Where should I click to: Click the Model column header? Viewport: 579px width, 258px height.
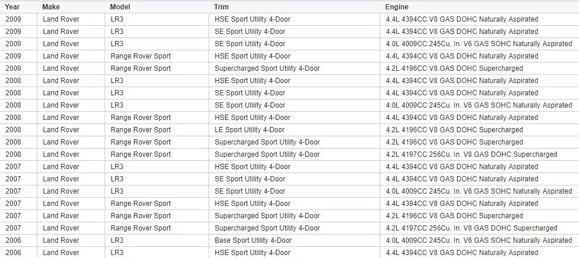[157, 7]
